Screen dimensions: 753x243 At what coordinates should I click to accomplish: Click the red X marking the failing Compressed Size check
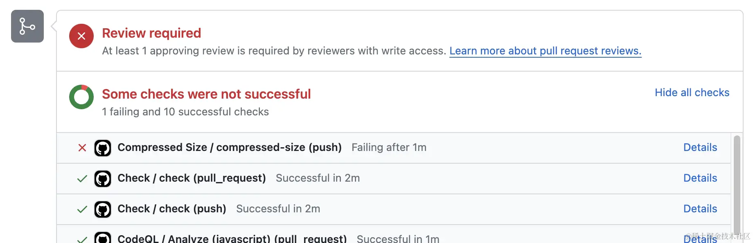click(x=82, y=148)
